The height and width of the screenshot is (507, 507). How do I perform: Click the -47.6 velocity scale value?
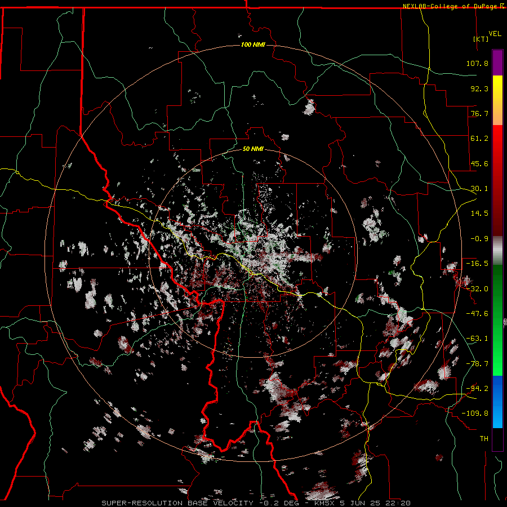pos(477,314)
